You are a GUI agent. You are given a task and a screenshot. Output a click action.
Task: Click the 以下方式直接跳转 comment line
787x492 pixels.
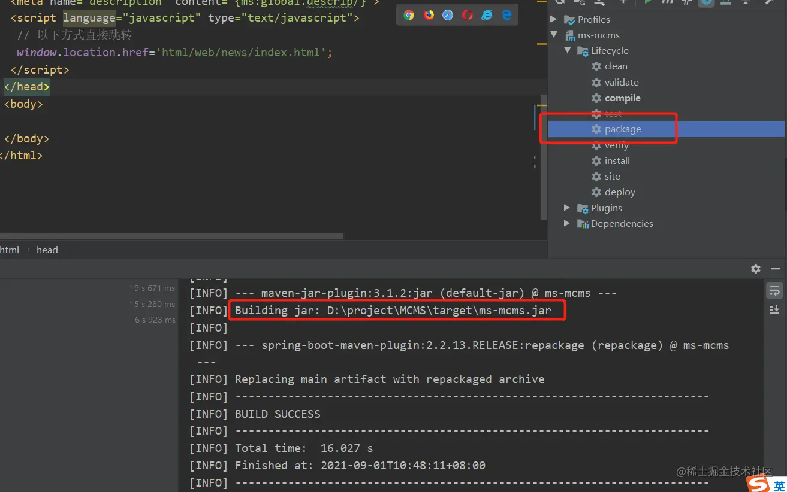pyautogui.click(x=74, y=35)
